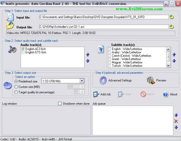Click the custom size spinner arrows

[x=82, y=86]
